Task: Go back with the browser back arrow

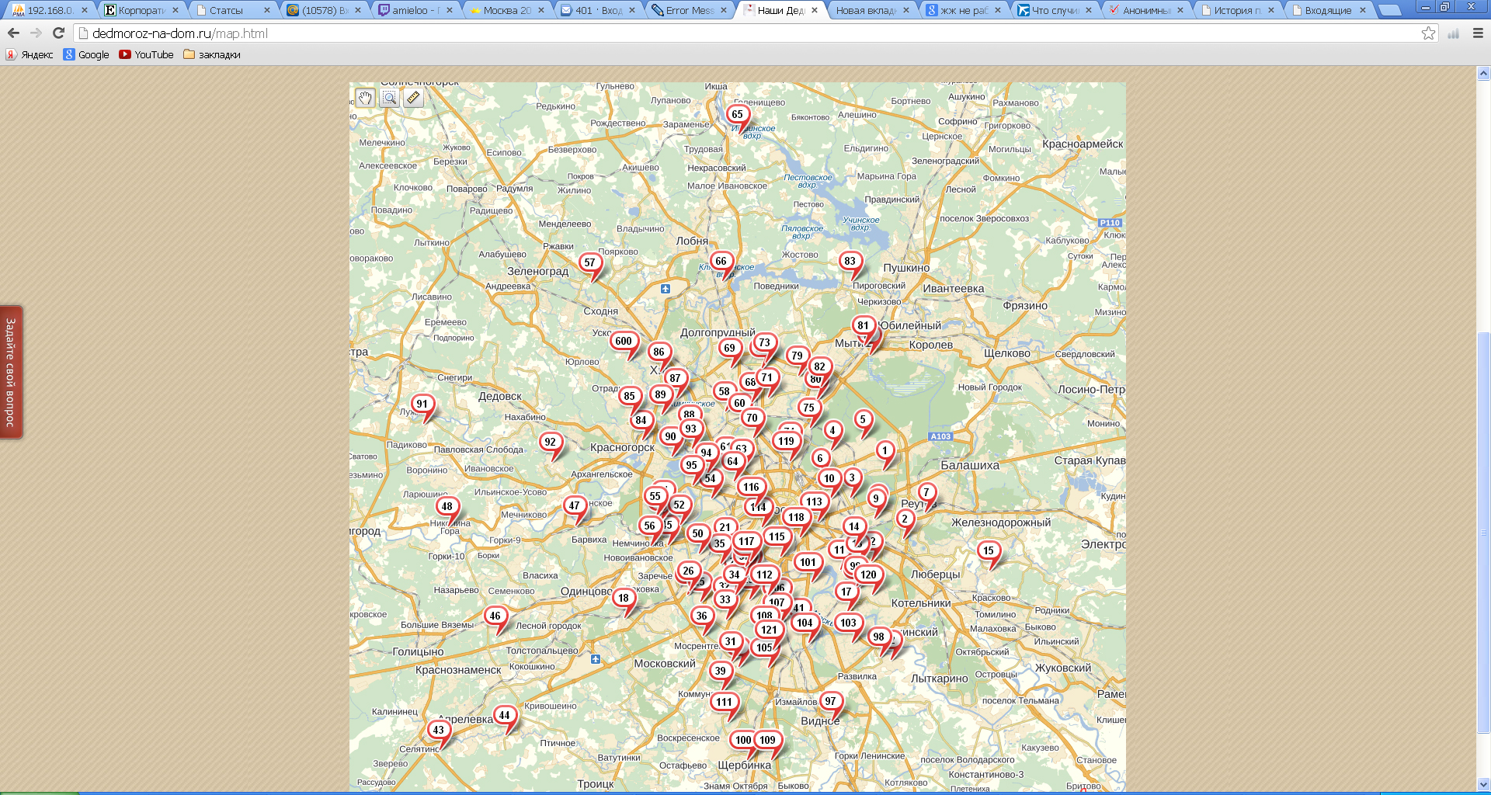Action: click(13, 33)
